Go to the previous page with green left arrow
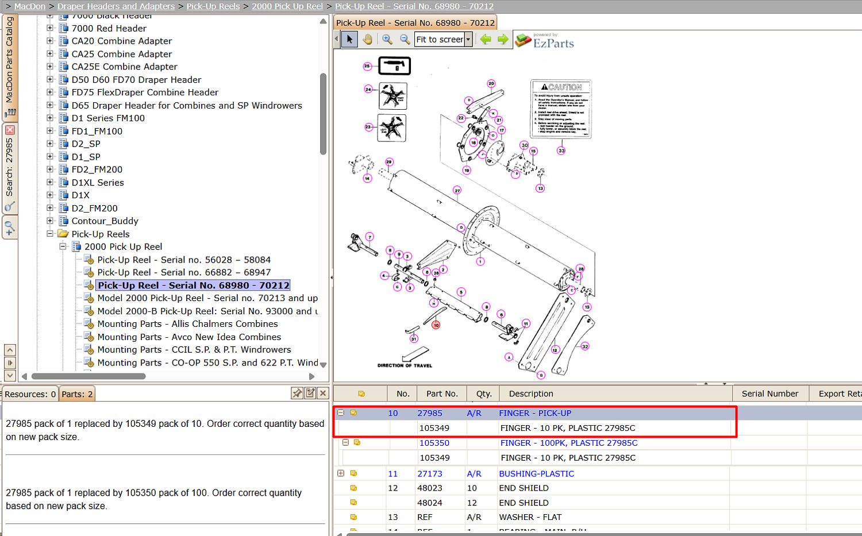 [x=486, y=39]
